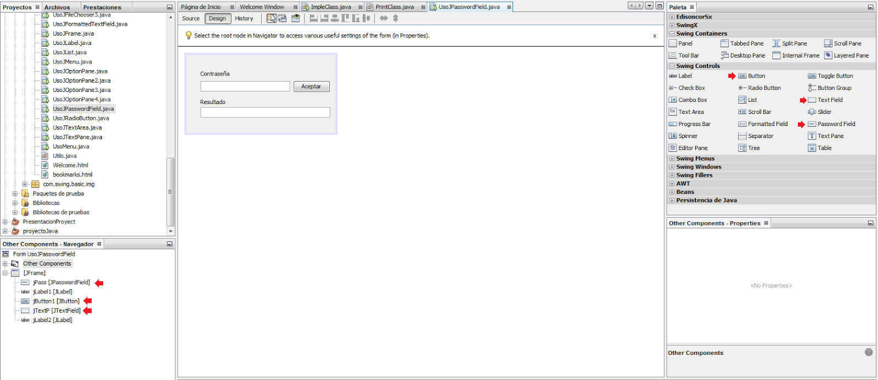Viewport: 878px width, 380px height.
Task: Pick the Desktop Pane palette component
Action: 743,55
